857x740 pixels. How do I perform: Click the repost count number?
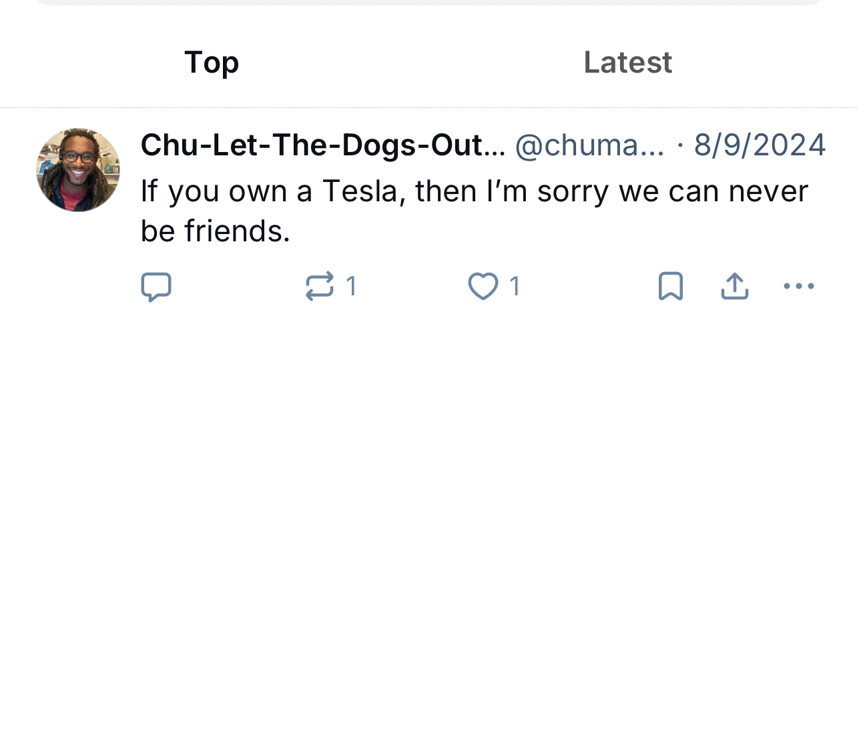pos(351,287)
